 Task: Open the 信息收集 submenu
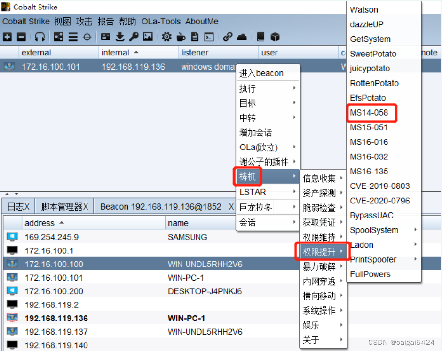323,178
